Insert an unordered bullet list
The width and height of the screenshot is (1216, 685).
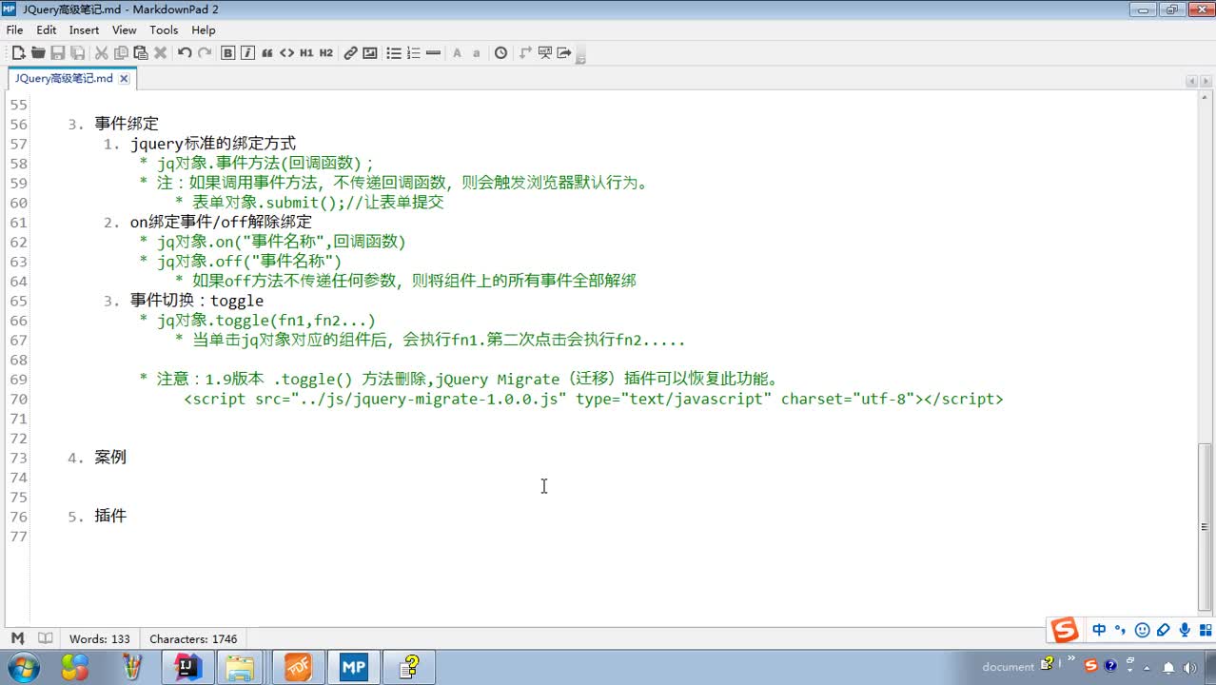394,53
